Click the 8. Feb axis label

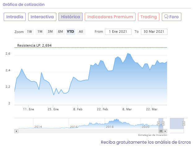78,109
